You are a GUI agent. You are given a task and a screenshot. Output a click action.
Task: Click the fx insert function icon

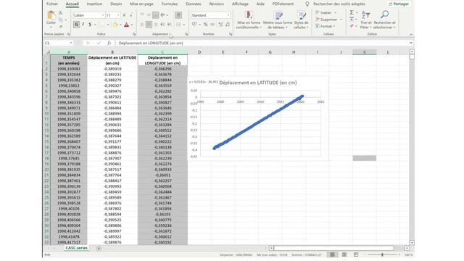[x=109, y=43]
